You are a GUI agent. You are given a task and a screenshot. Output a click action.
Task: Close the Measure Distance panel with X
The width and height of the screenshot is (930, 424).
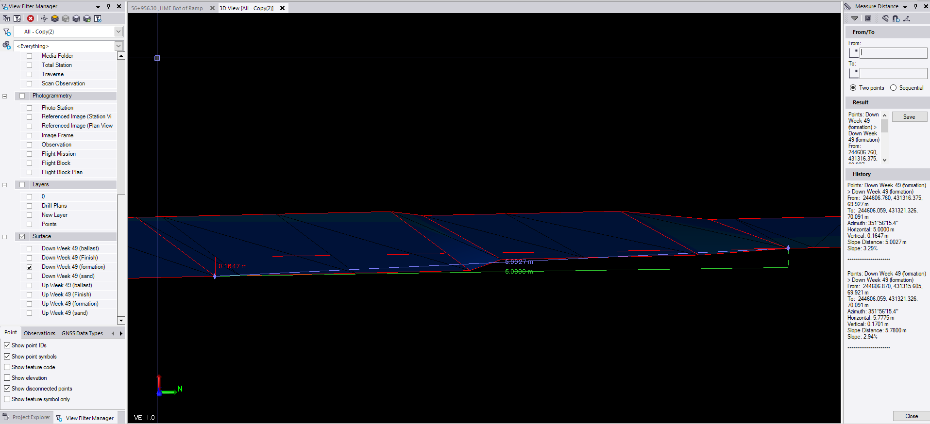925,6
